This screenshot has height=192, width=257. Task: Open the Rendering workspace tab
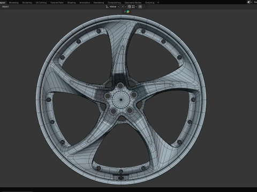[99, 3]
